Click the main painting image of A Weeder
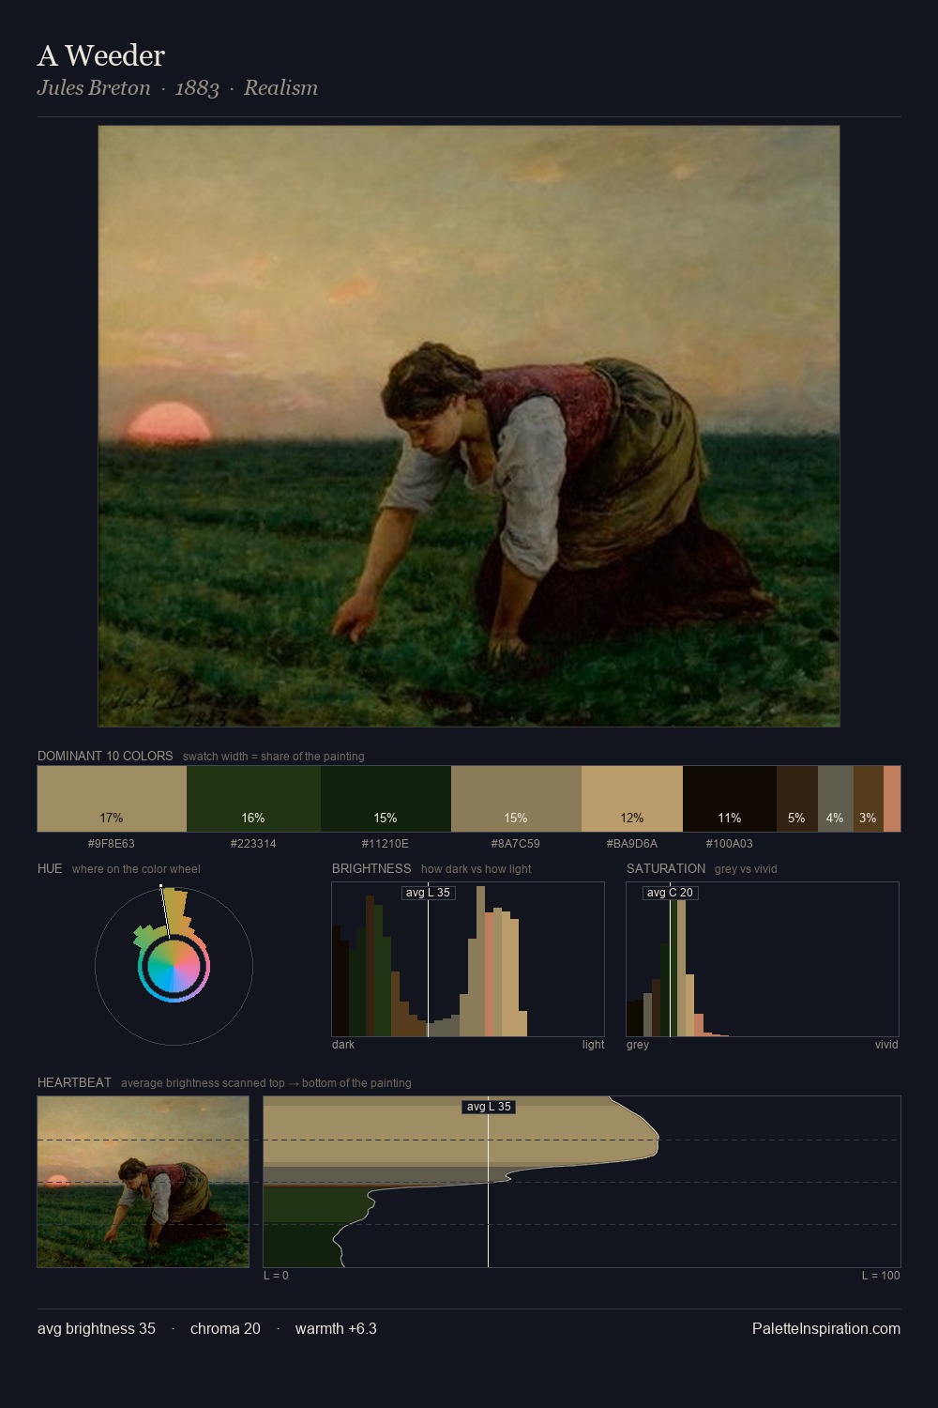938x1408 pixels. [469, 426]
